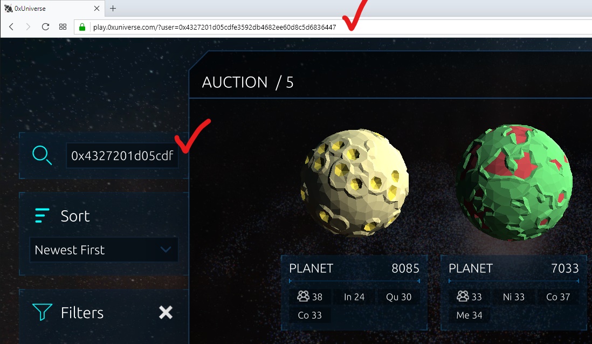This screenshot has height=344, width=592.
Task: Click the Filters funnel icon
Action: (x=42, y=312)
